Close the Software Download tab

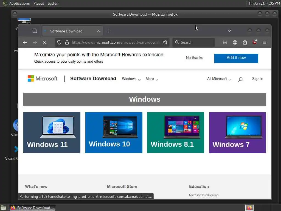[x=99, y=31]
